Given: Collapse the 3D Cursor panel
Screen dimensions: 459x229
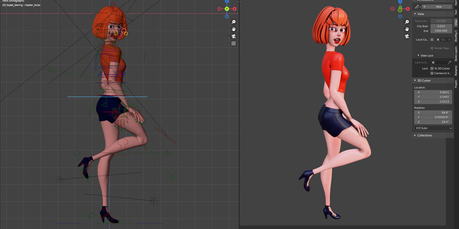Looking at the screenshot, I should (415, 80).
